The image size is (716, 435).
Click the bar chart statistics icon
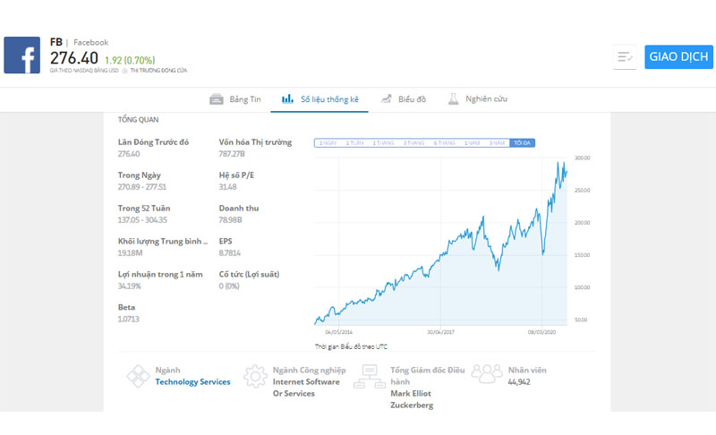(x=287, y=98)
